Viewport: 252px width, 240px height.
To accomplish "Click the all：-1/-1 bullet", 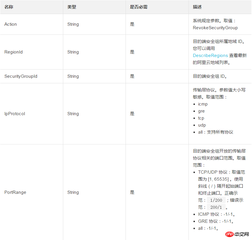I will coord(208,228).
